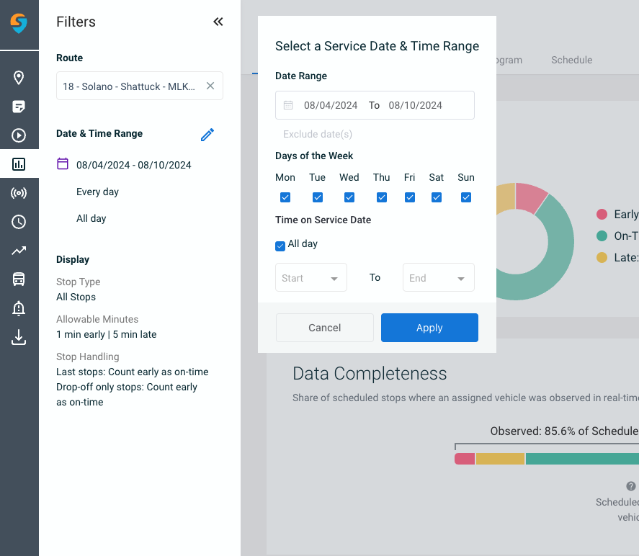The width and height of the screenshot is (639, 556).
Task: Click the Exclude date(s) field
Action: click(x=318, y=134)
